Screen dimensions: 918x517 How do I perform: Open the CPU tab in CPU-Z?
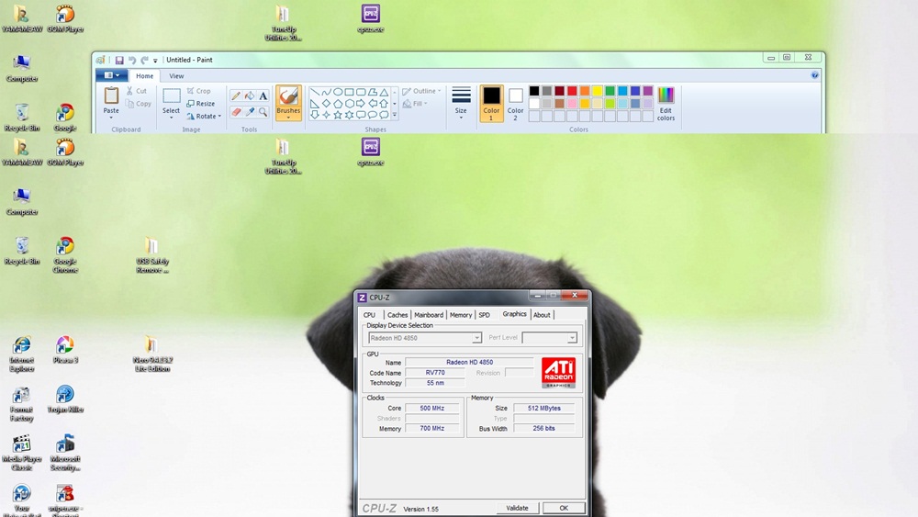pos(369,315)
